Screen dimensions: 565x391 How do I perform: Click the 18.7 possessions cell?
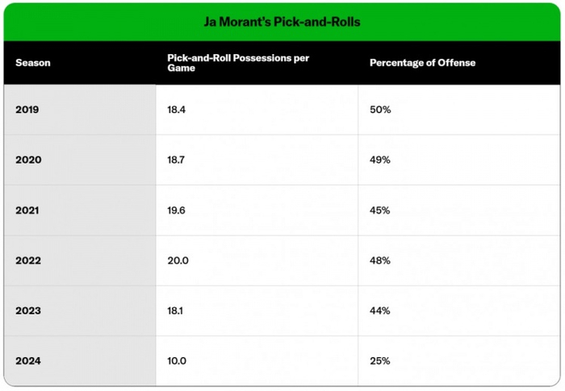click(x=176, y=160)
